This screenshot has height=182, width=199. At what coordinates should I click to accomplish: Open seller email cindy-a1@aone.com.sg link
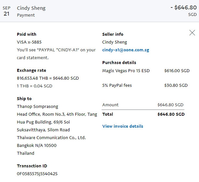[x=125, y=50]
